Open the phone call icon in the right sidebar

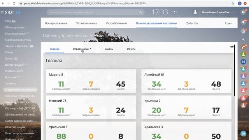pyautogui.click(x=243, y=47)
